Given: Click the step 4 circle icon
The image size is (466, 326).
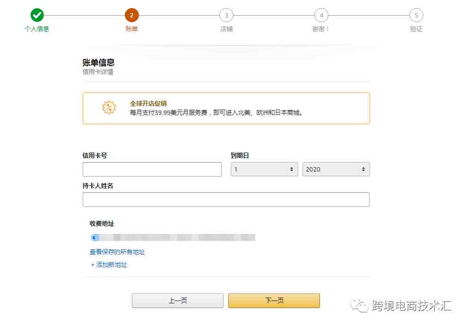Looking at the screenshot, I should pyautogui.click(x=321, y=15).
